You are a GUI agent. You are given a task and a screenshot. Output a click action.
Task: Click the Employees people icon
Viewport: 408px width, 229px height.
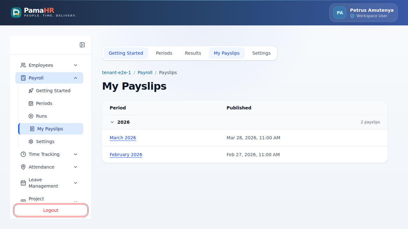[23, 65]
